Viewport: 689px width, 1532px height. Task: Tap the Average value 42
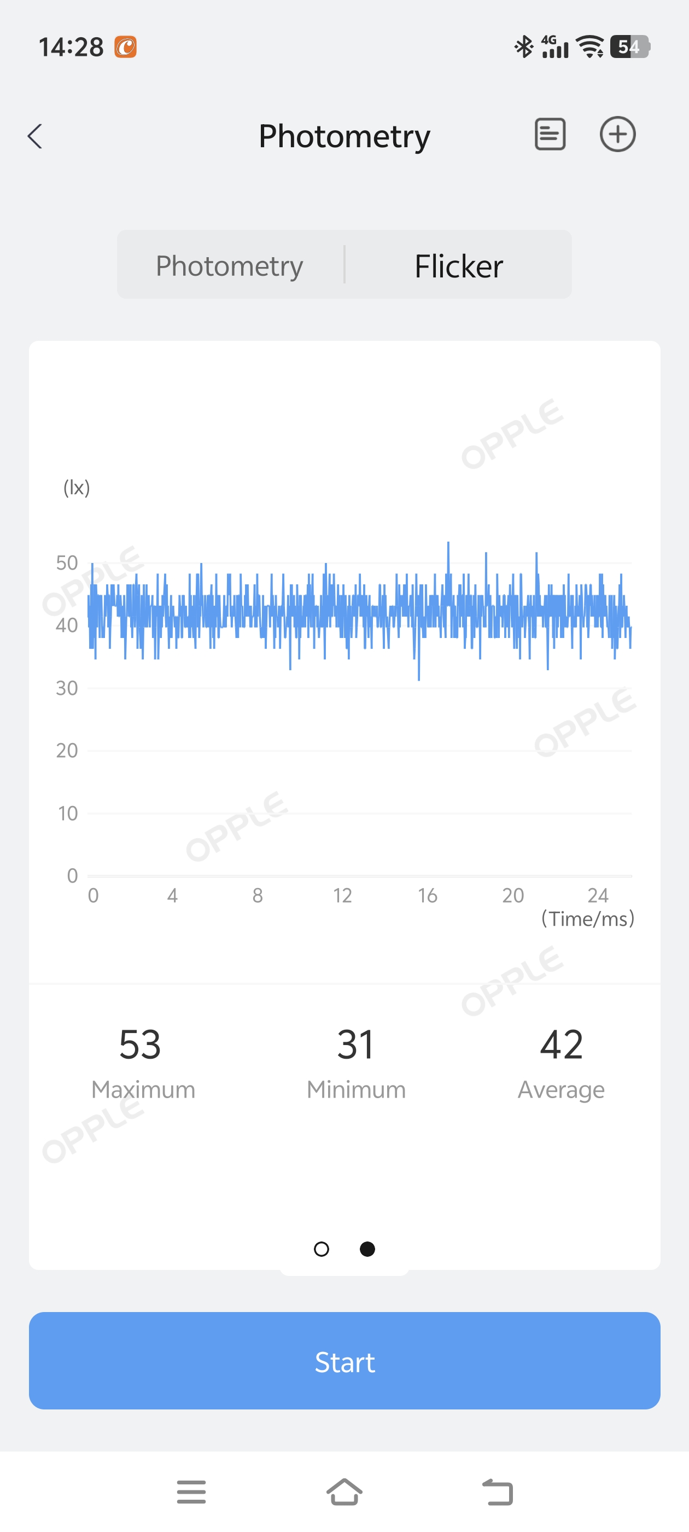[560, 1044]
